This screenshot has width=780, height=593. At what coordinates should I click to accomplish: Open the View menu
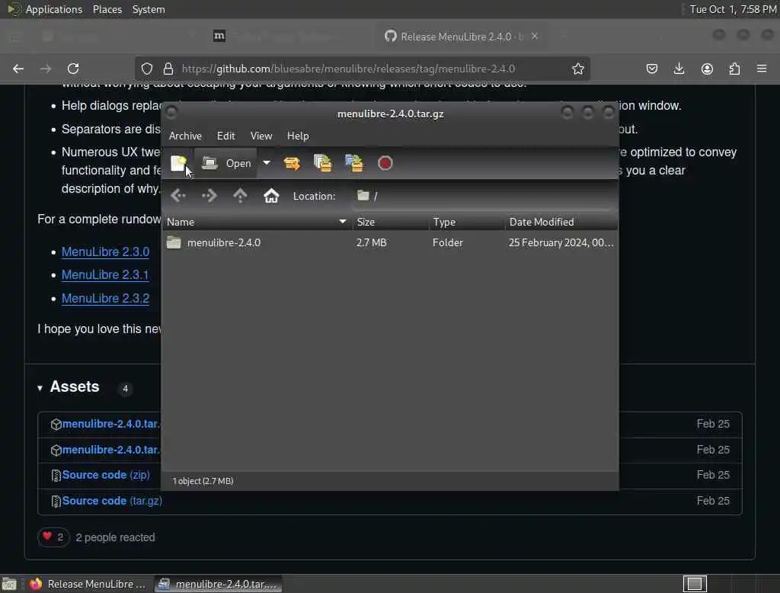(x=261, y=136)
